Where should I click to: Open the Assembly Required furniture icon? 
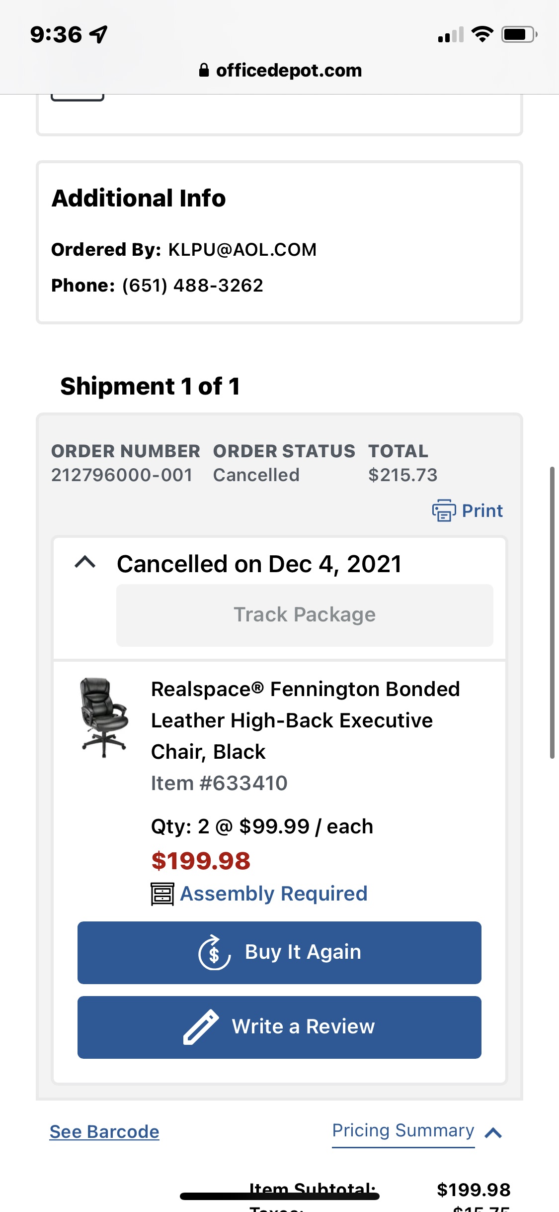tap(162, 893)
